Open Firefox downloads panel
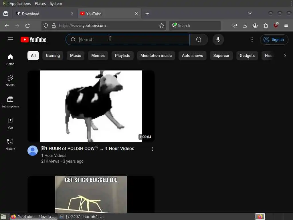The height and width of the screenshot is (220, 293). (x=245, y=25)
